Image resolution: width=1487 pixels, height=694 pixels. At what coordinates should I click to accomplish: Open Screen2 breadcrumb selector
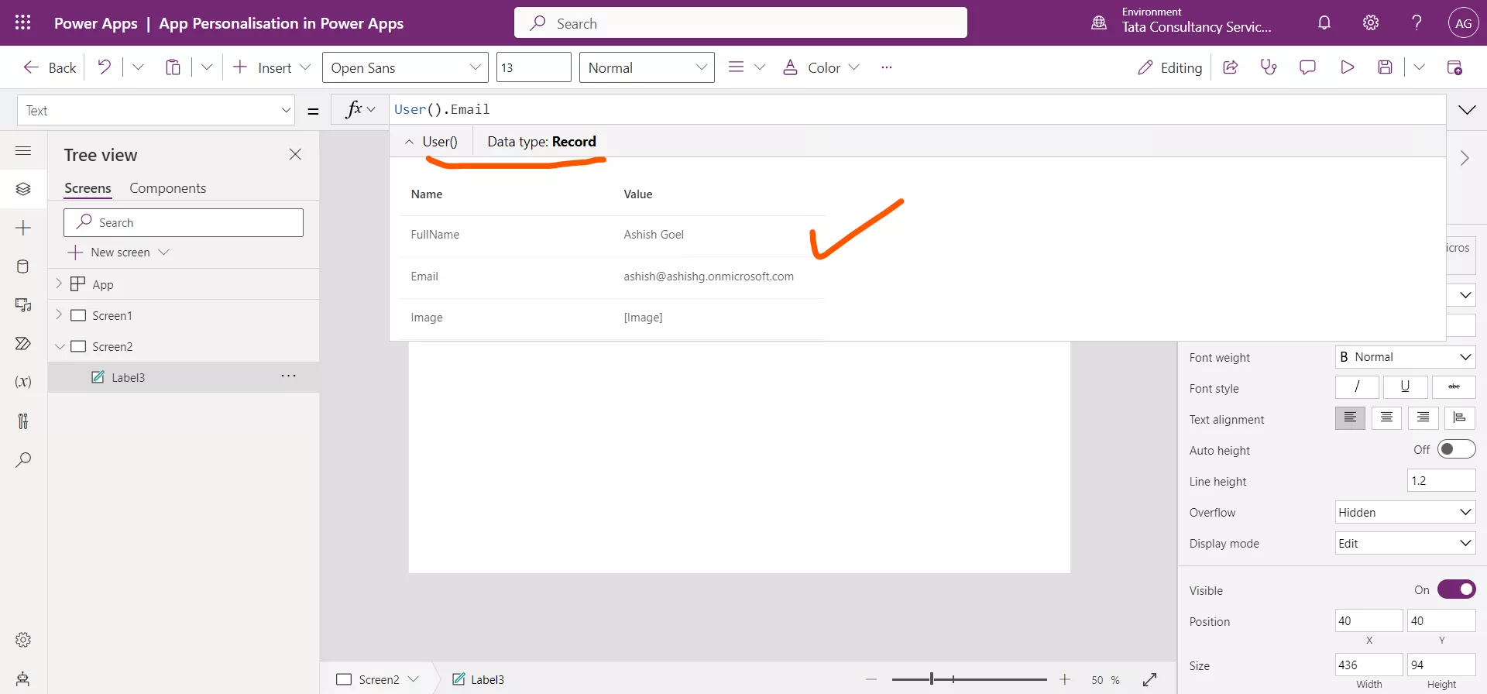click(x=378, y=679)
